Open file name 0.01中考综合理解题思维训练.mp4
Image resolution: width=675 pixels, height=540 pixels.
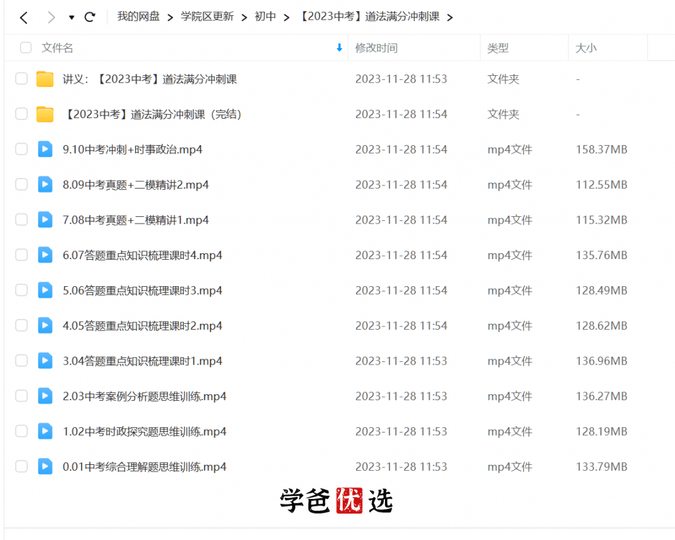coord(144,467)
